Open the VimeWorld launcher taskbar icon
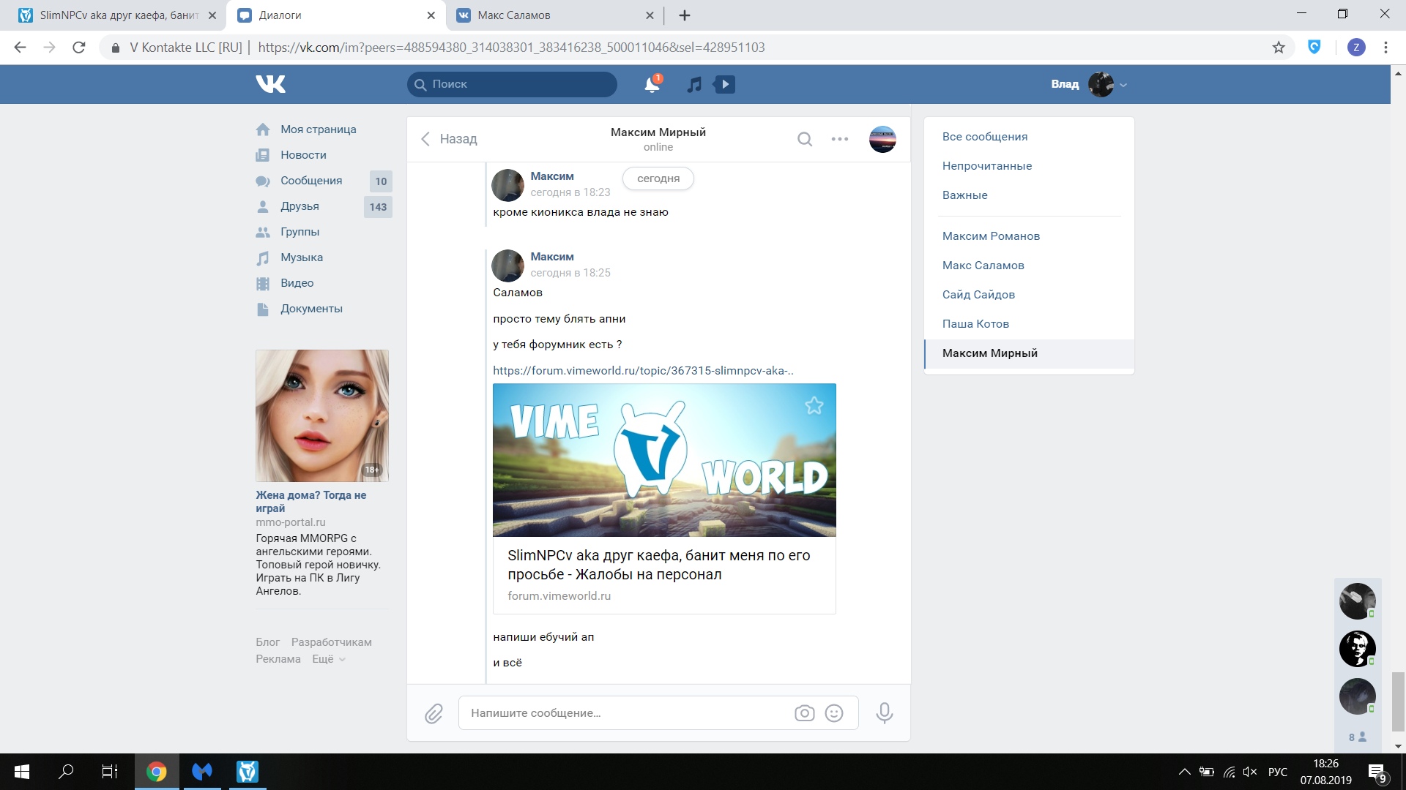1406x790 pixels. 248,772
